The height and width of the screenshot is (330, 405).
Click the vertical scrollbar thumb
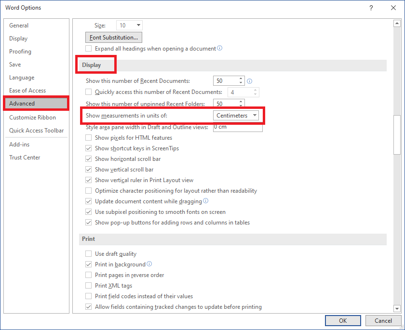397,135
